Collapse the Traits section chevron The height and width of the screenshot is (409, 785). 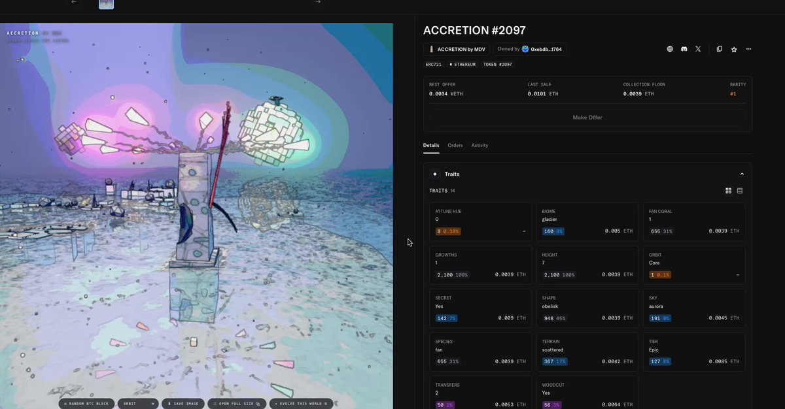[742, 174]
